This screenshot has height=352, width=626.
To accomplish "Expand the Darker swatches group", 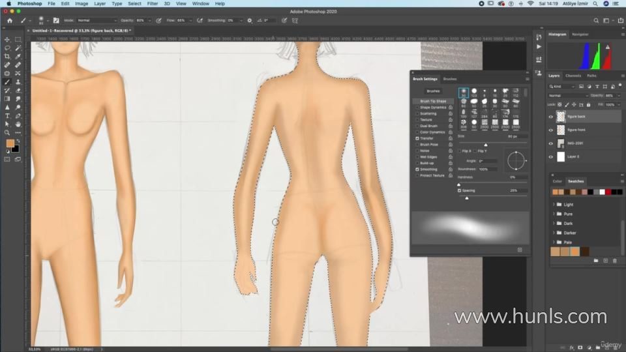I will click(554, 233).
